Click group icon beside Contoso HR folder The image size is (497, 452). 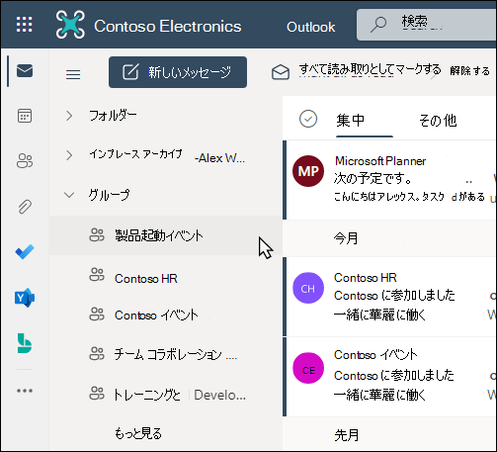pyautogui.click(x=97, y=275)
